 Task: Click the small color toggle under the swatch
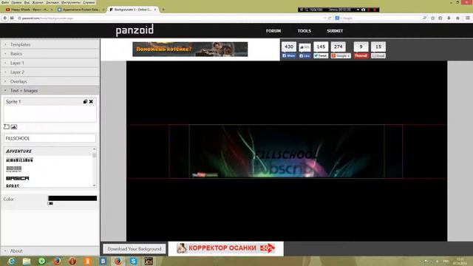[x=50, y=204]
